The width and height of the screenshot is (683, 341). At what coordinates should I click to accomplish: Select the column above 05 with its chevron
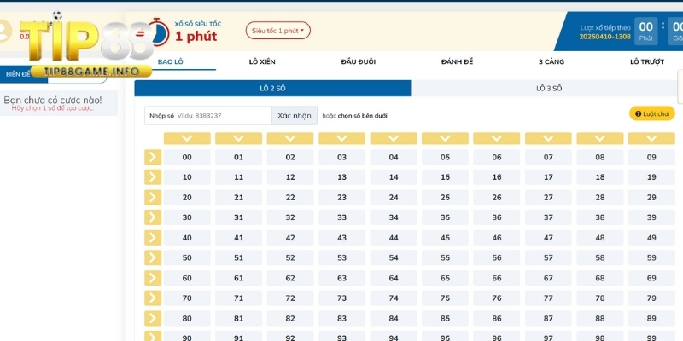click(445, 138)
